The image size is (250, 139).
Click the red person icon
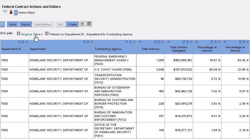11,12
